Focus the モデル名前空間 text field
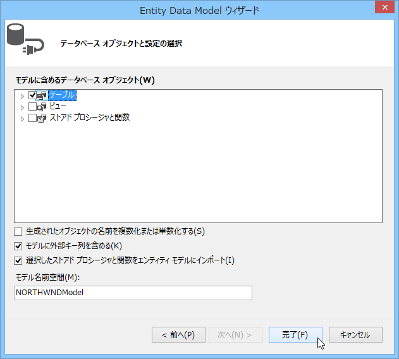 coord(133,293)
